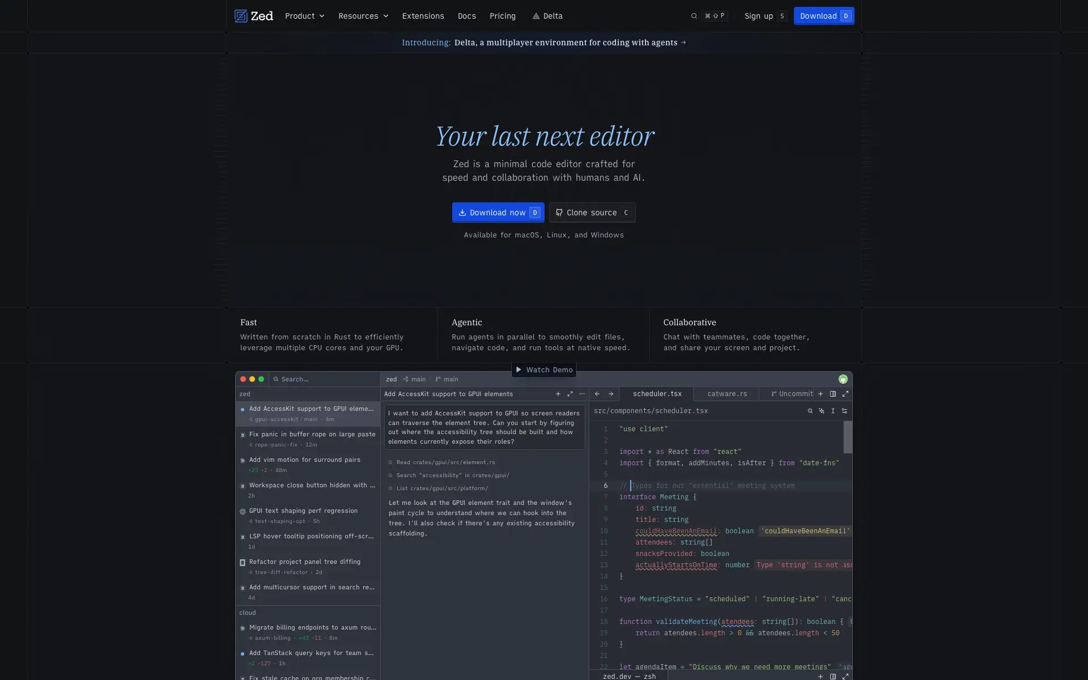Select 'Workspace close button hidden with ...' thread
Viewport: 1088px width, 680px height.
click(308, 490)
